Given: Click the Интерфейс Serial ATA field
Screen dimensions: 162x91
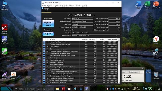Looking at the screenshot, I should (83, 24).
